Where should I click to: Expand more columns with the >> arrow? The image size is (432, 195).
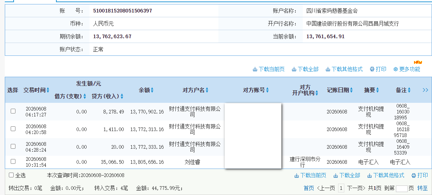(425, 90)
